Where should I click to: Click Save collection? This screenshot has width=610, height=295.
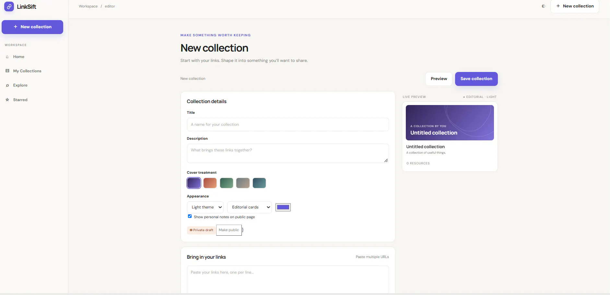tap(476, 79)
